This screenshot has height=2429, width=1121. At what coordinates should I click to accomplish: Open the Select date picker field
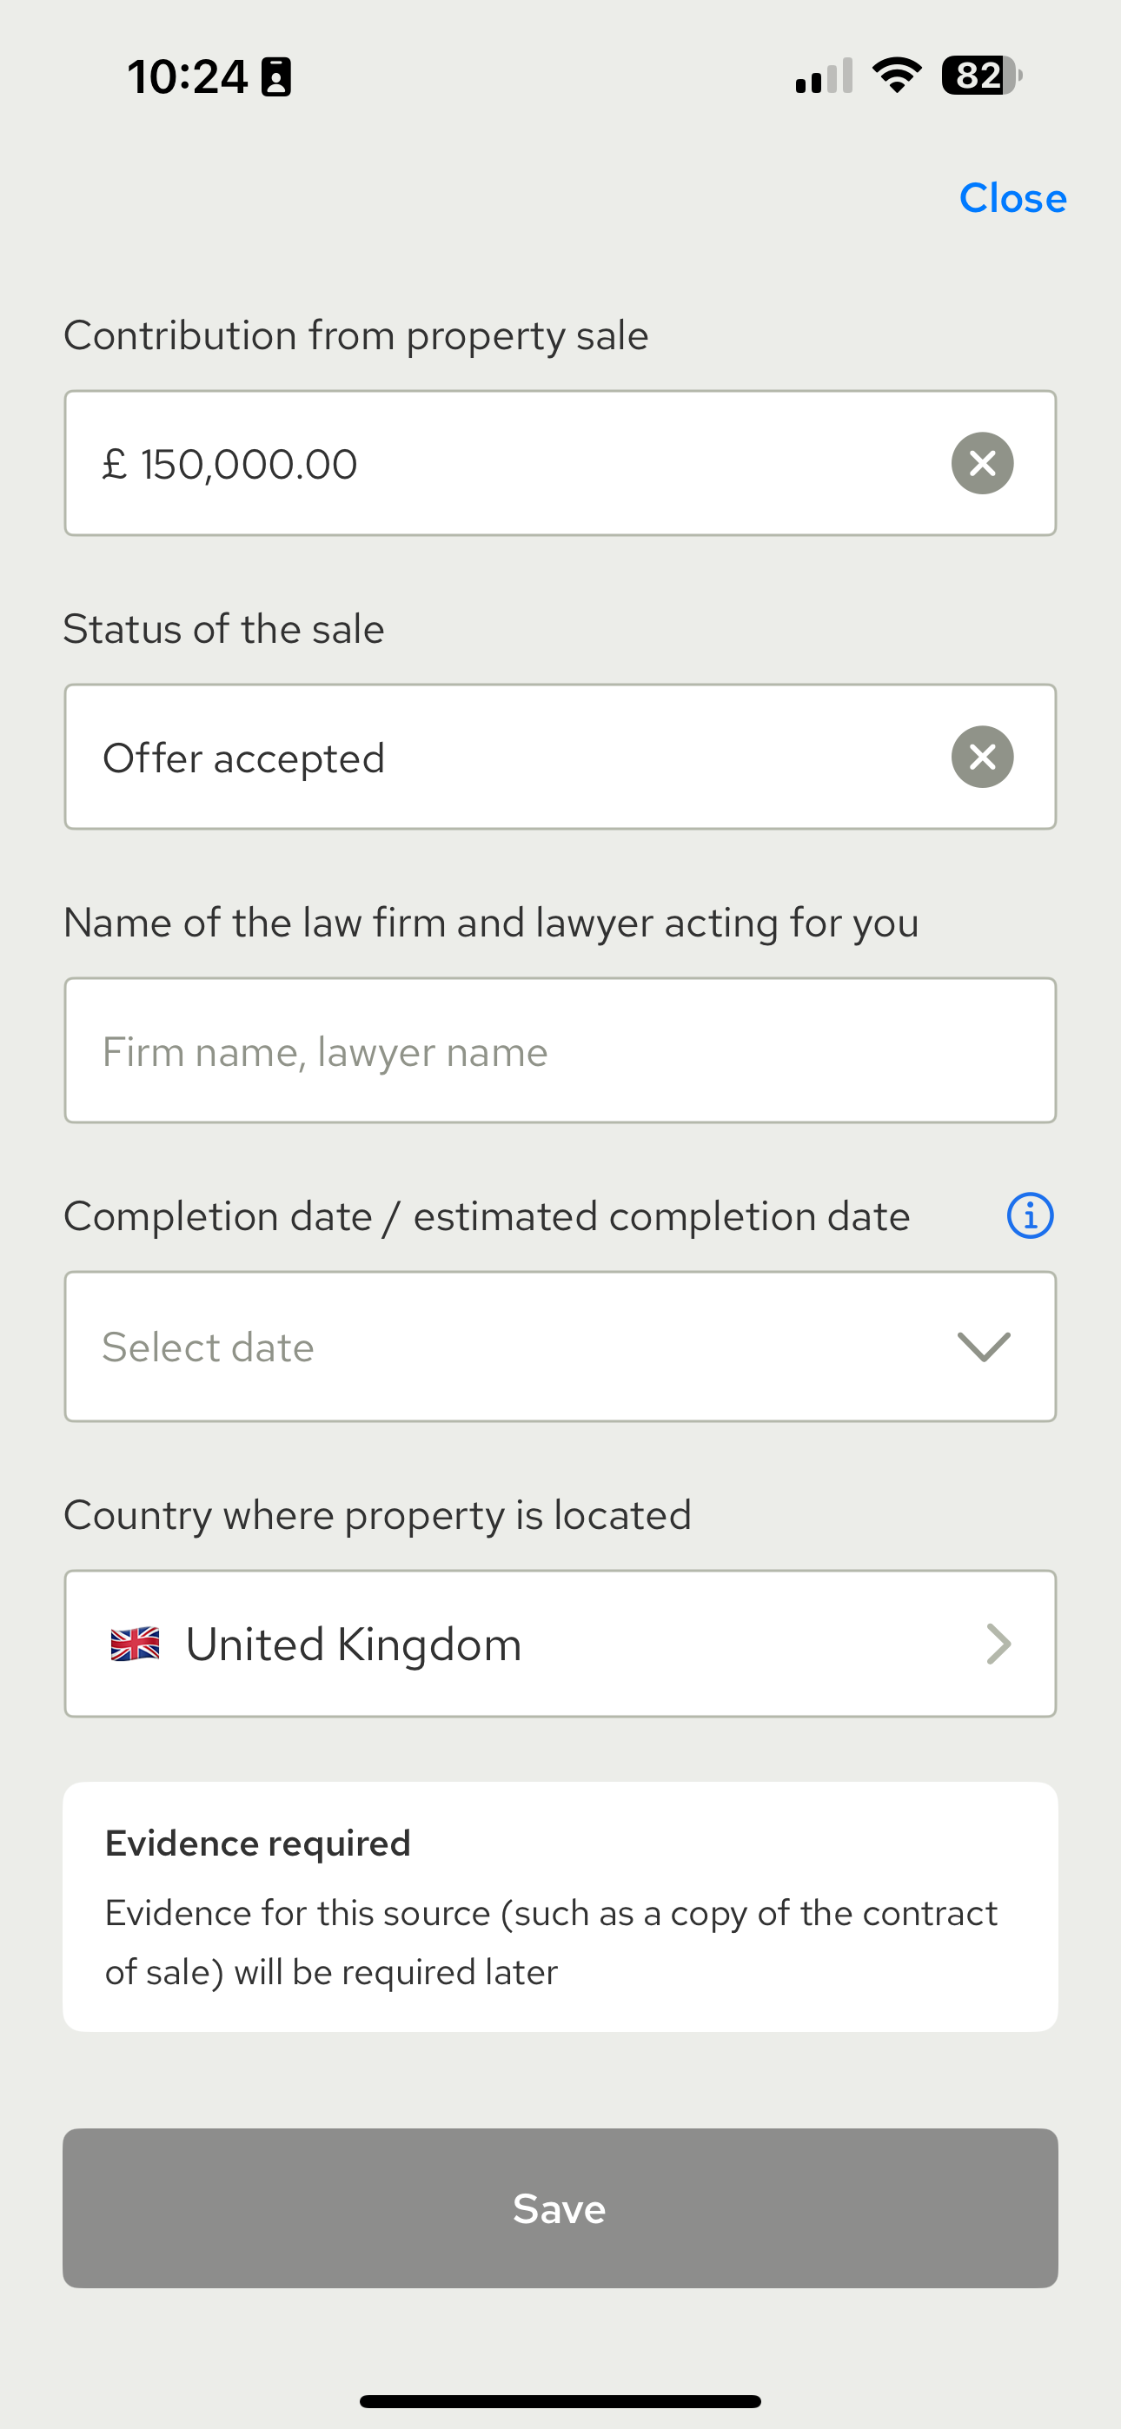[560, 1347]
